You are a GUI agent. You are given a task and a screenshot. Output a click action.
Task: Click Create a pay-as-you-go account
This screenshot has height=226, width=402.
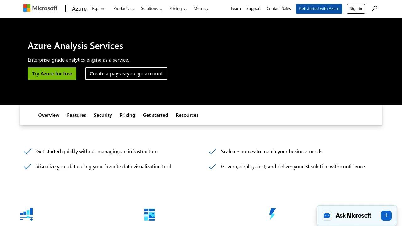pyautogui.click(x=126, y=74)
